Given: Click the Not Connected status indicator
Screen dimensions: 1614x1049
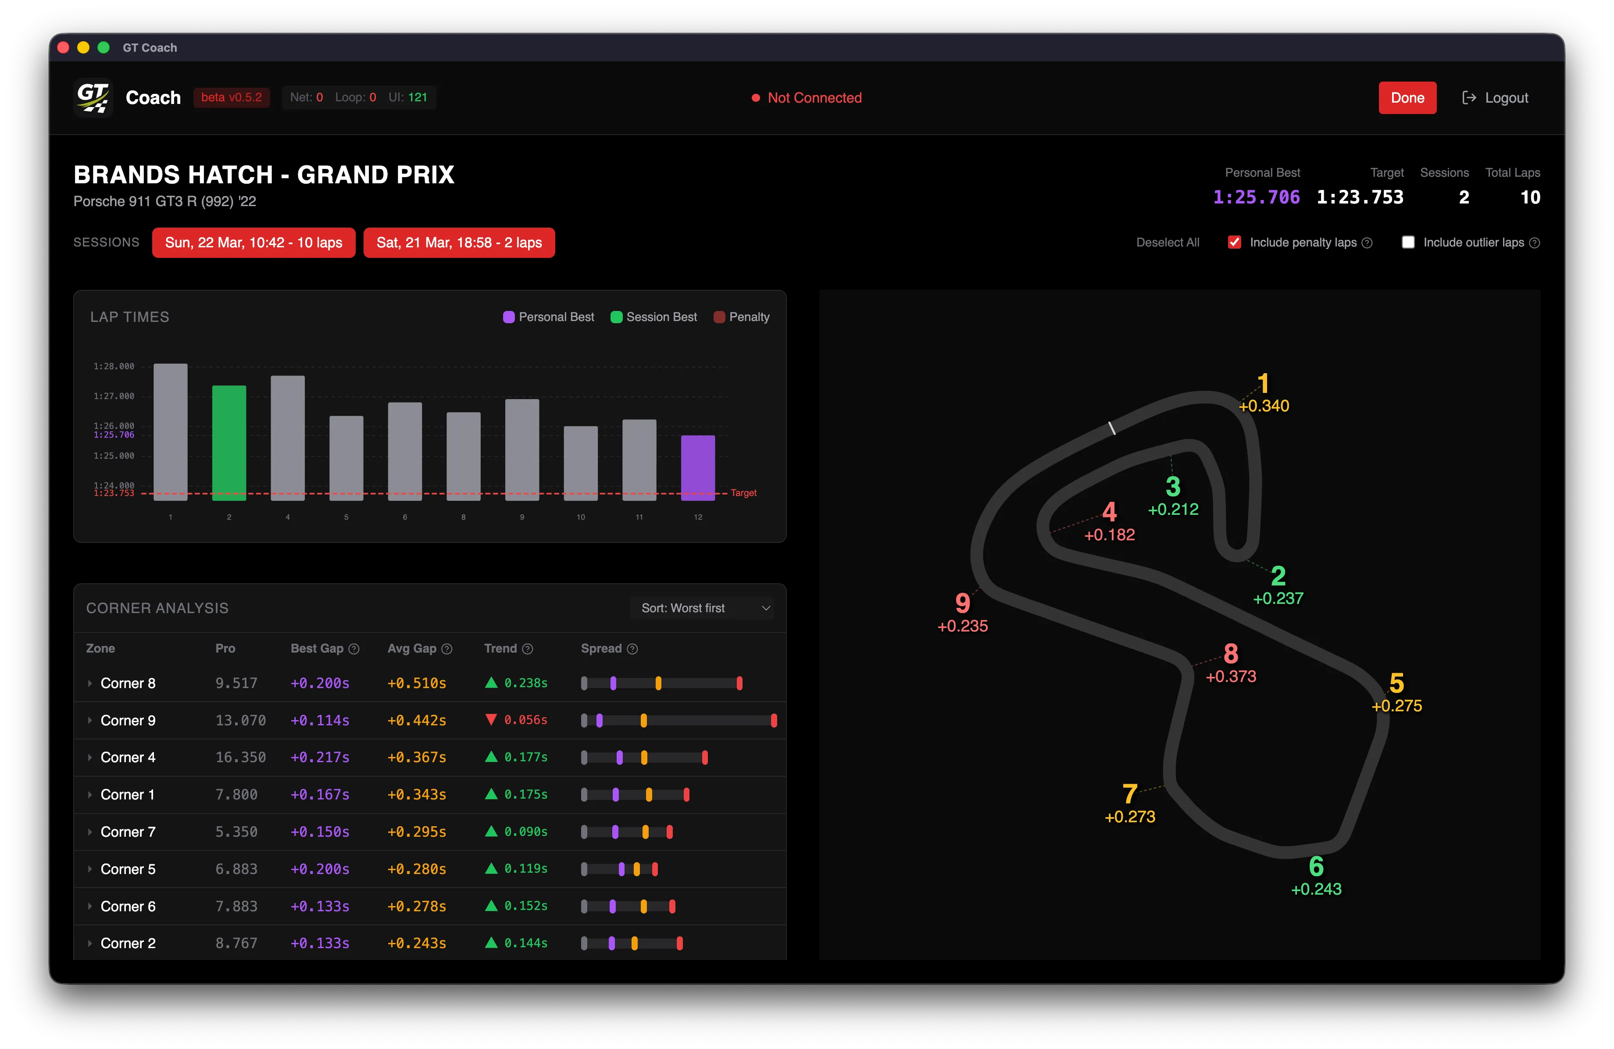Looking at the screenshot, I should [806, 98].
